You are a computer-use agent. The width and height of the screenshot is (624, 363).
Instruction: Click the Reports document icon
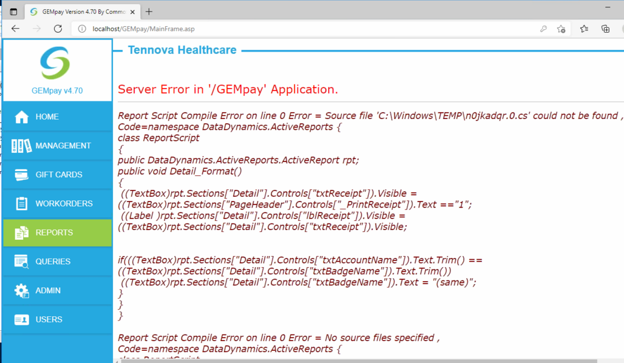[x=21, y=232]
